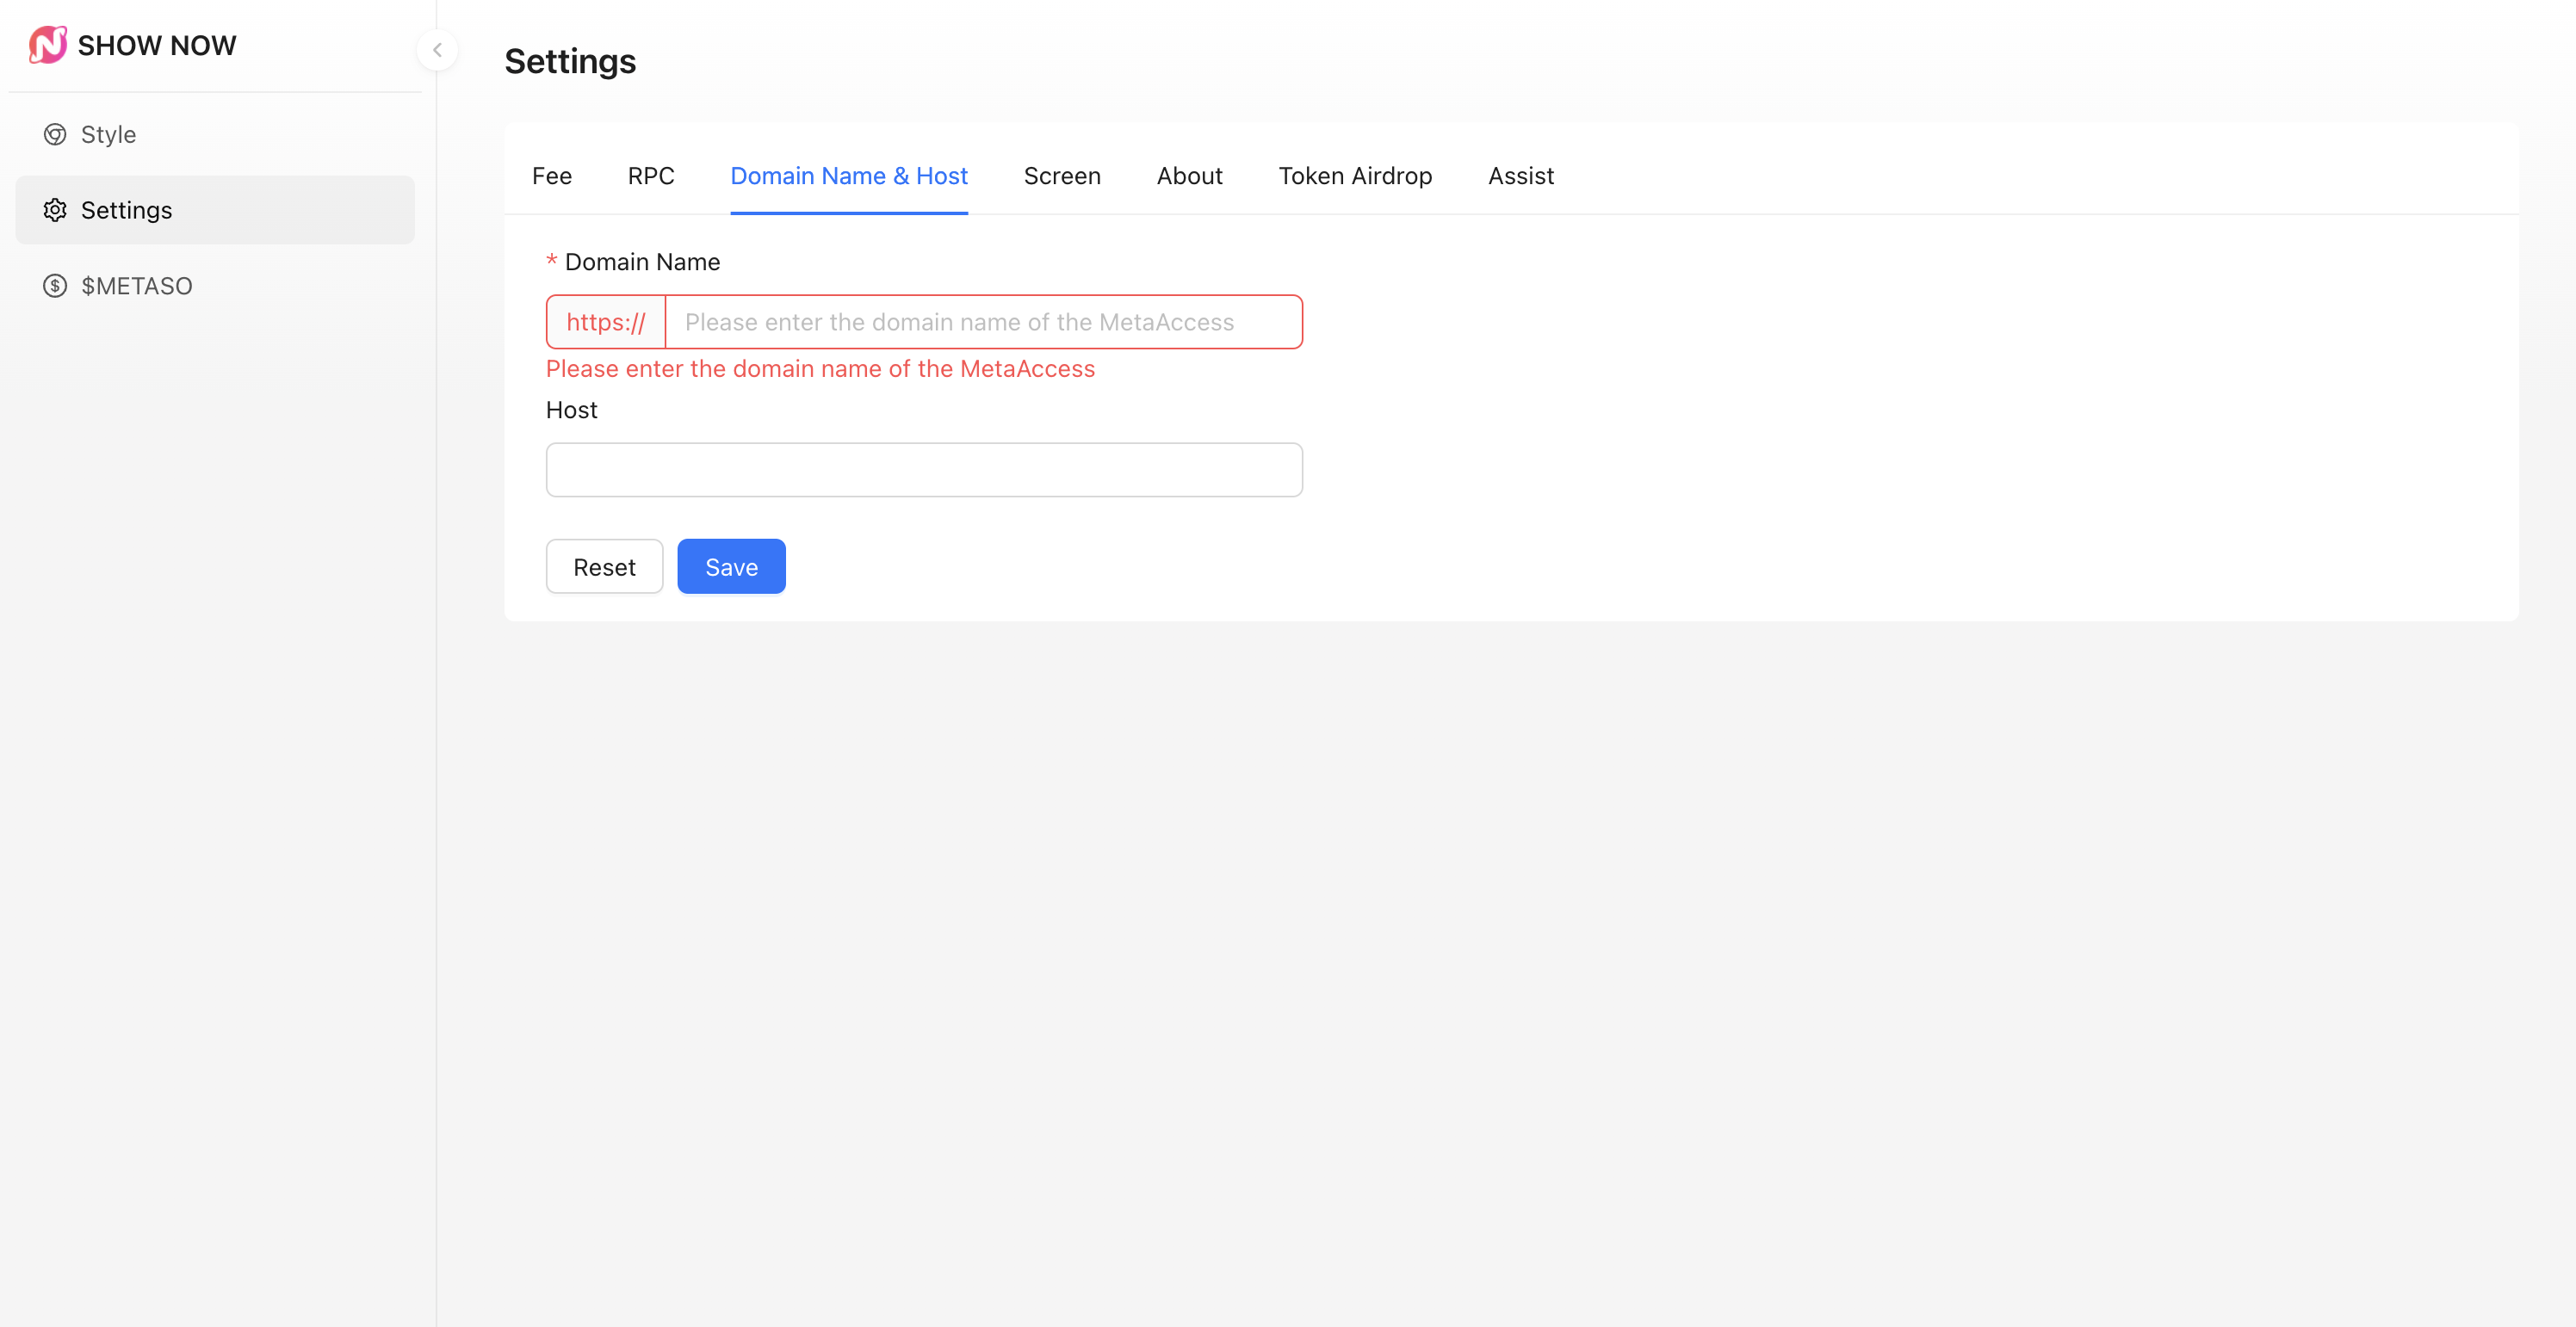Click the SHOW NOW logo icon

coord(47,45)
